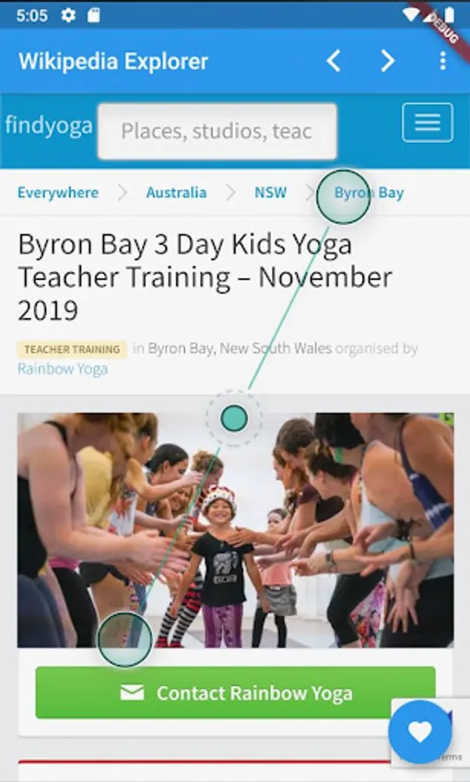Focus the Places, studios search field
This screenshot has height=782, width=470.
point(217,132)
